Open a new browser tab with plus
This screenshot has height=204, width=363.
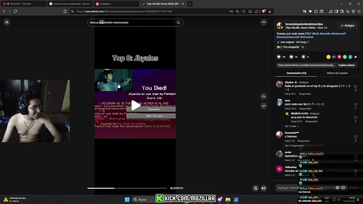pyautogui.click(x=190, y=4)
